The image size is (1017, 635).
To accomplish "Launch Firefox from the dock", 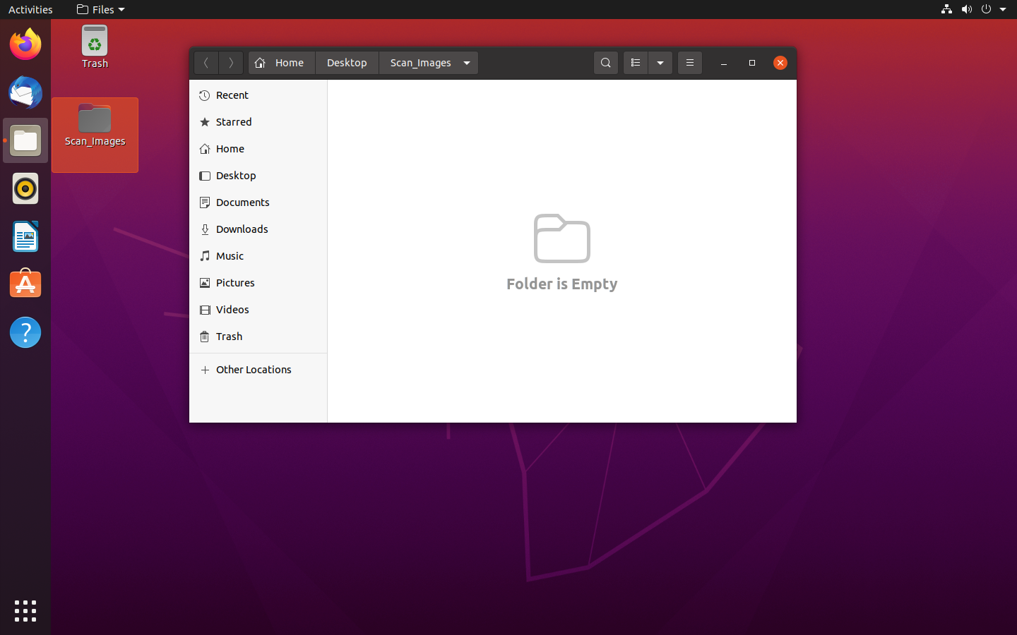I will [25, 45].
